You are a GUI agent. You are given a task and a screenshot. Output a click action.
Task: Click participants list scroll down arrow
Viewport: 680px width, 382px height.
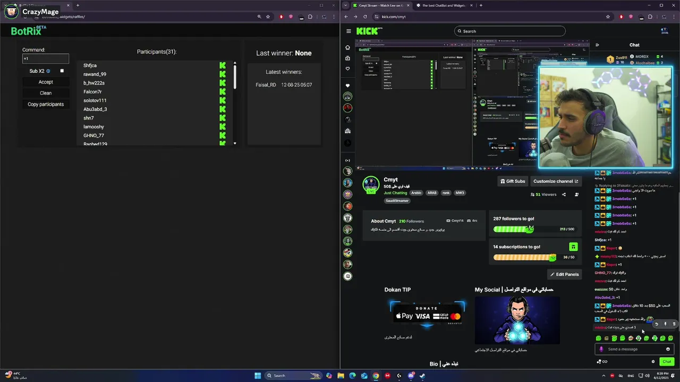234,143
